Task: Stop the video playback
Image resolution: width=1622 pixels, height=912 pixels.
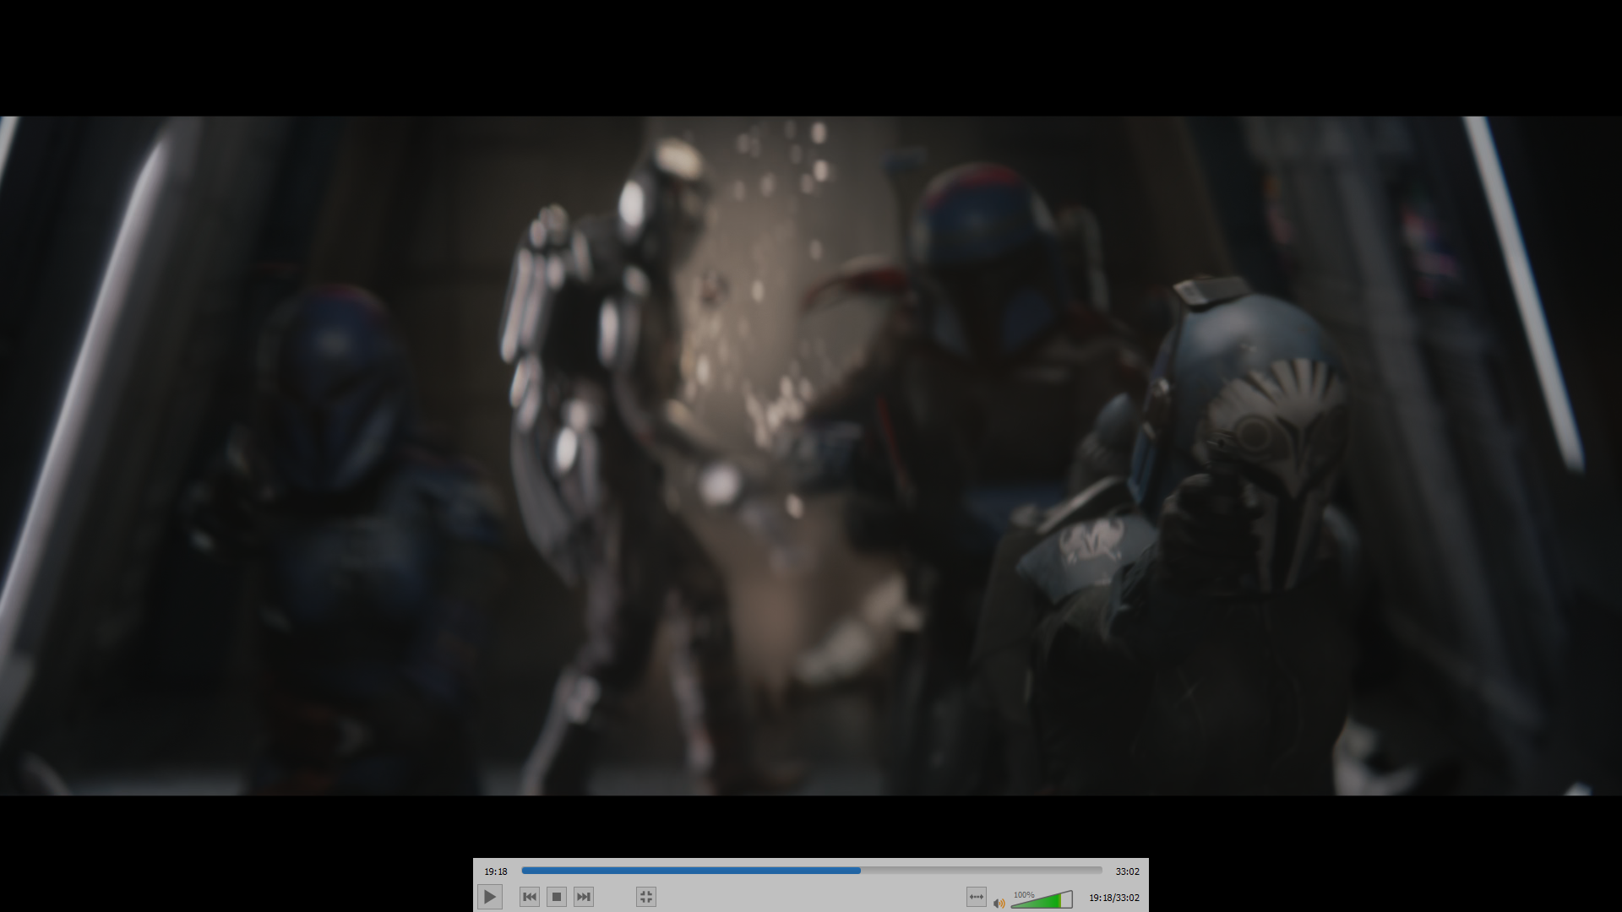Action: [557, 897]
